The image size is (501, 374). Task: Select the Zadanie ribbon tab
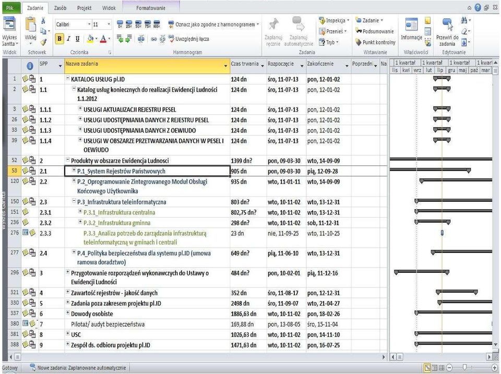click(35, 8)
